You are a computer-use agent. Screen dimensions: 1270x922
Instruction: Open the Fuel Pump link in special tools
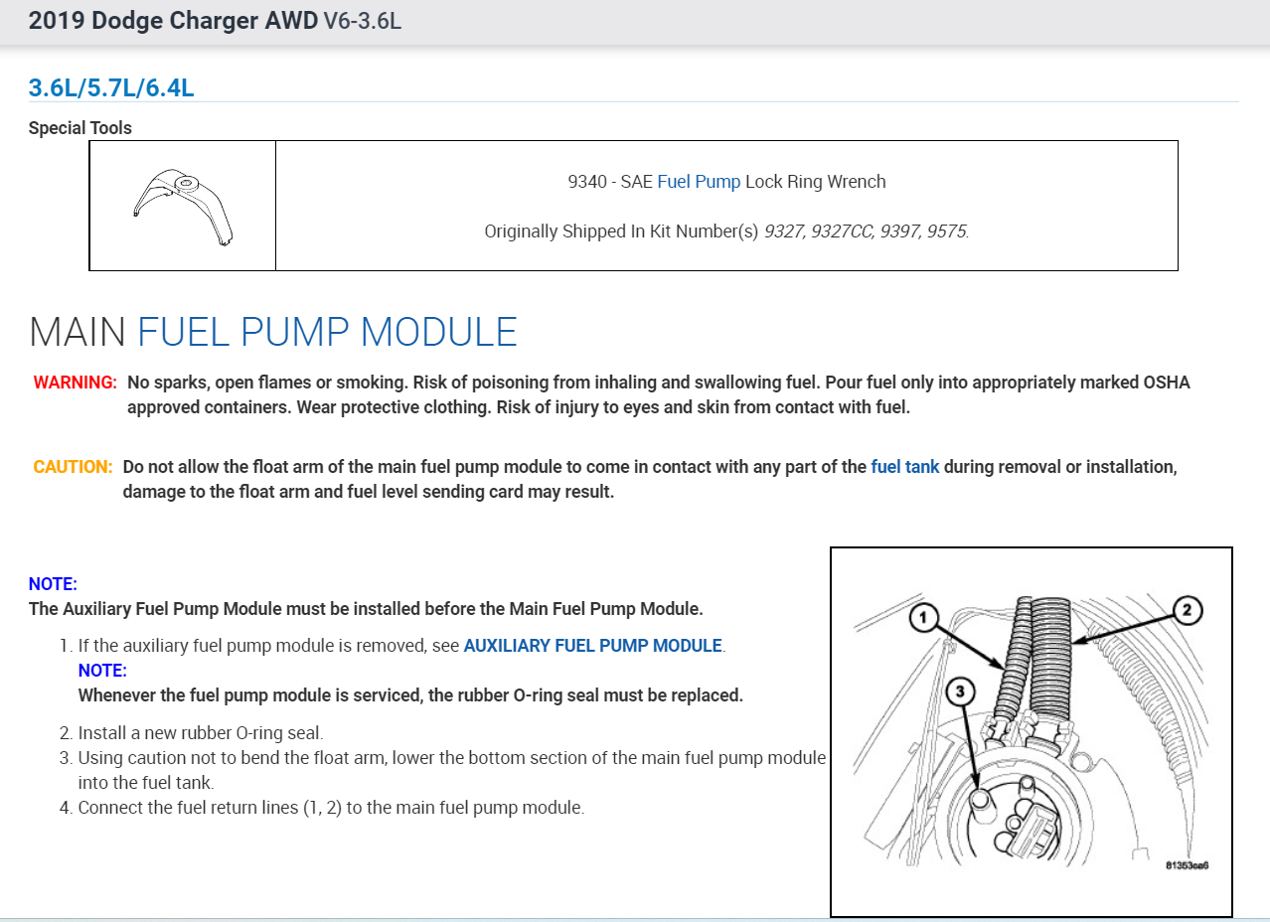(699, 182)
